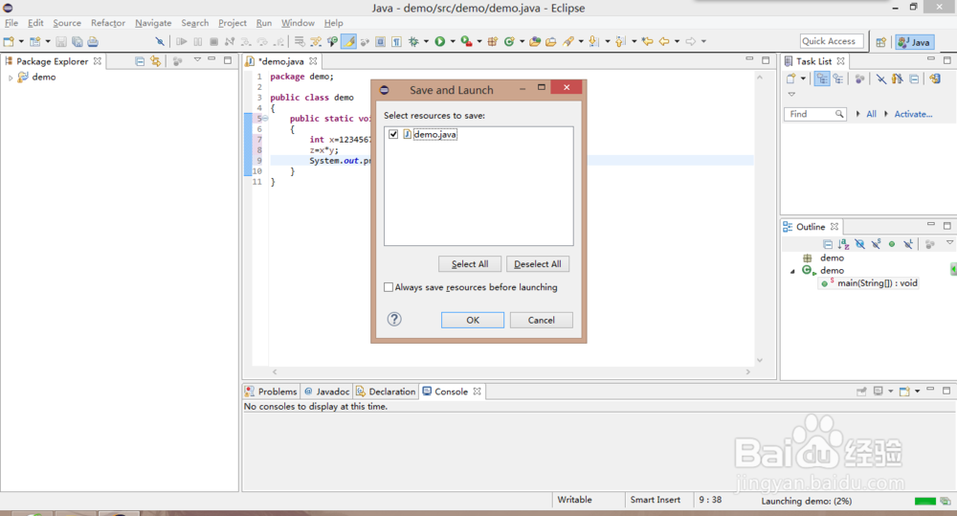Screen dimensions: 957x516
Task: Click New Task icon in Task List
Action: pos(791,79)
